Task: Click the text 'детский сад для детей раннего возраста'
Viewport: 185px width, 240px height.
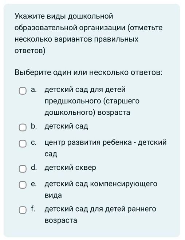Action: [x=101, y=215]
